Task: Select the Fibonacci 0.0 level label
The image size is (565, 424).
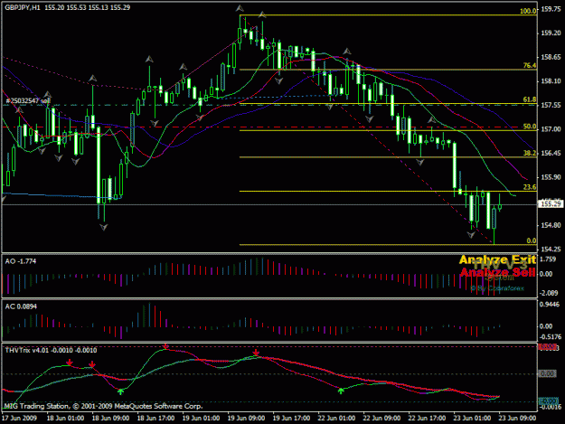Action: (x=532, y=240)
